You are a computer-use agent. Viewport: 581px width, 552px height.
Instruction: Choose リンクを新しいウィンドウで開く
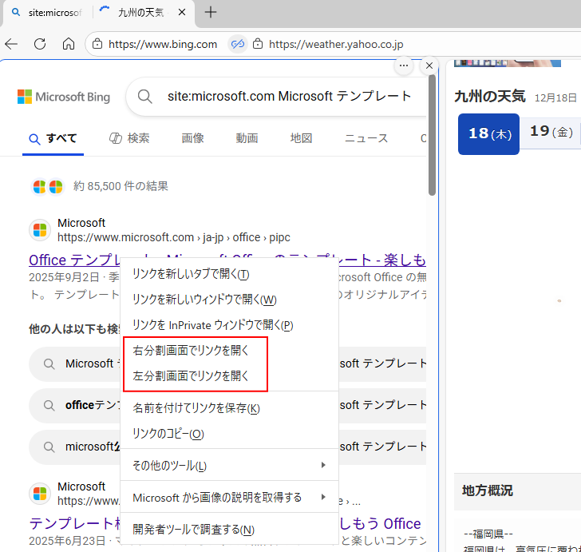point(229,300)
